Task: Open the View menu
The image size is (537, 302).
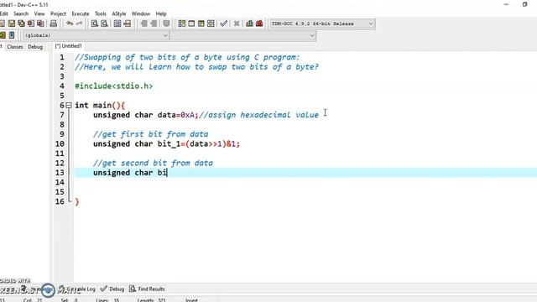Action: (x=39, y=13)
